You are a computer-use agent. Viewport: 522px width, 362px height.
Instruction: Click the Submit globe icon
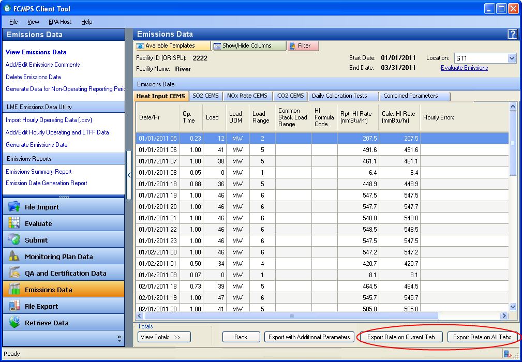point(14,240)
